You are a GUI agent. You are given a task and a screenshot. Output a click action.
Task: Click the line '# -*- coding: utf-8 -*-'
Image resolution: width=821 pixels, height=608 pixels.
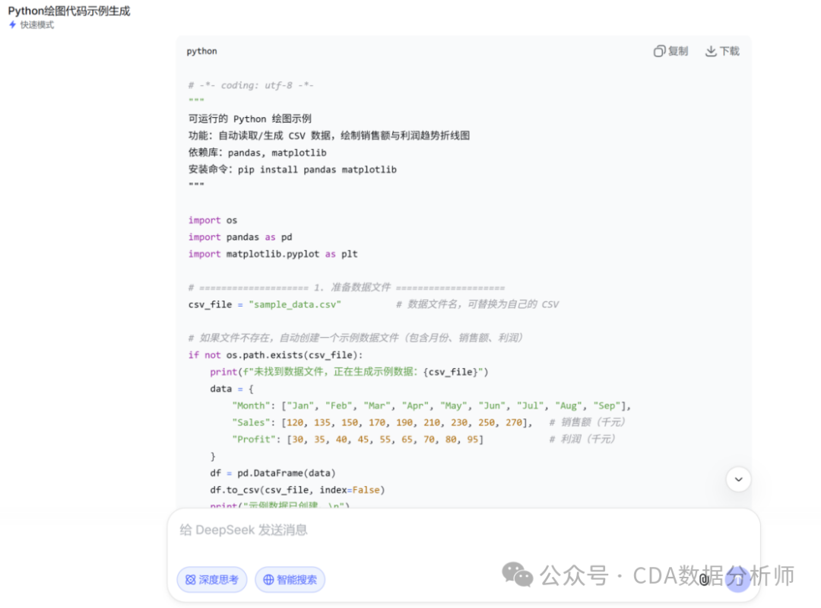pyautogui.click(x=251, y=85)
